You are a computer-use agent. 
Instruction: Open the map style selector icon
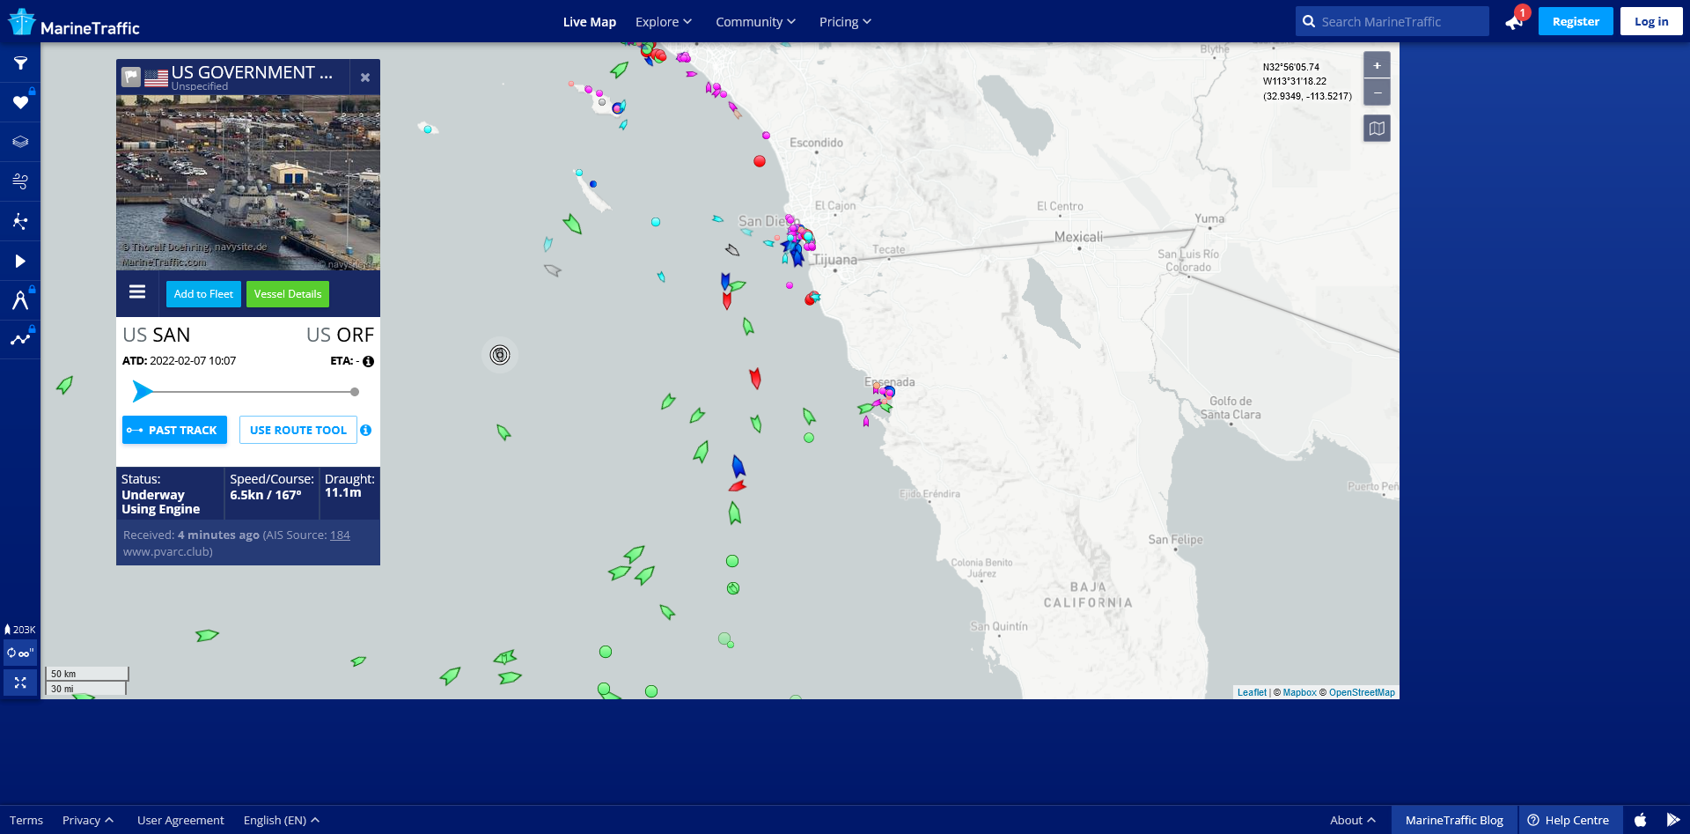pos(1377,129)
